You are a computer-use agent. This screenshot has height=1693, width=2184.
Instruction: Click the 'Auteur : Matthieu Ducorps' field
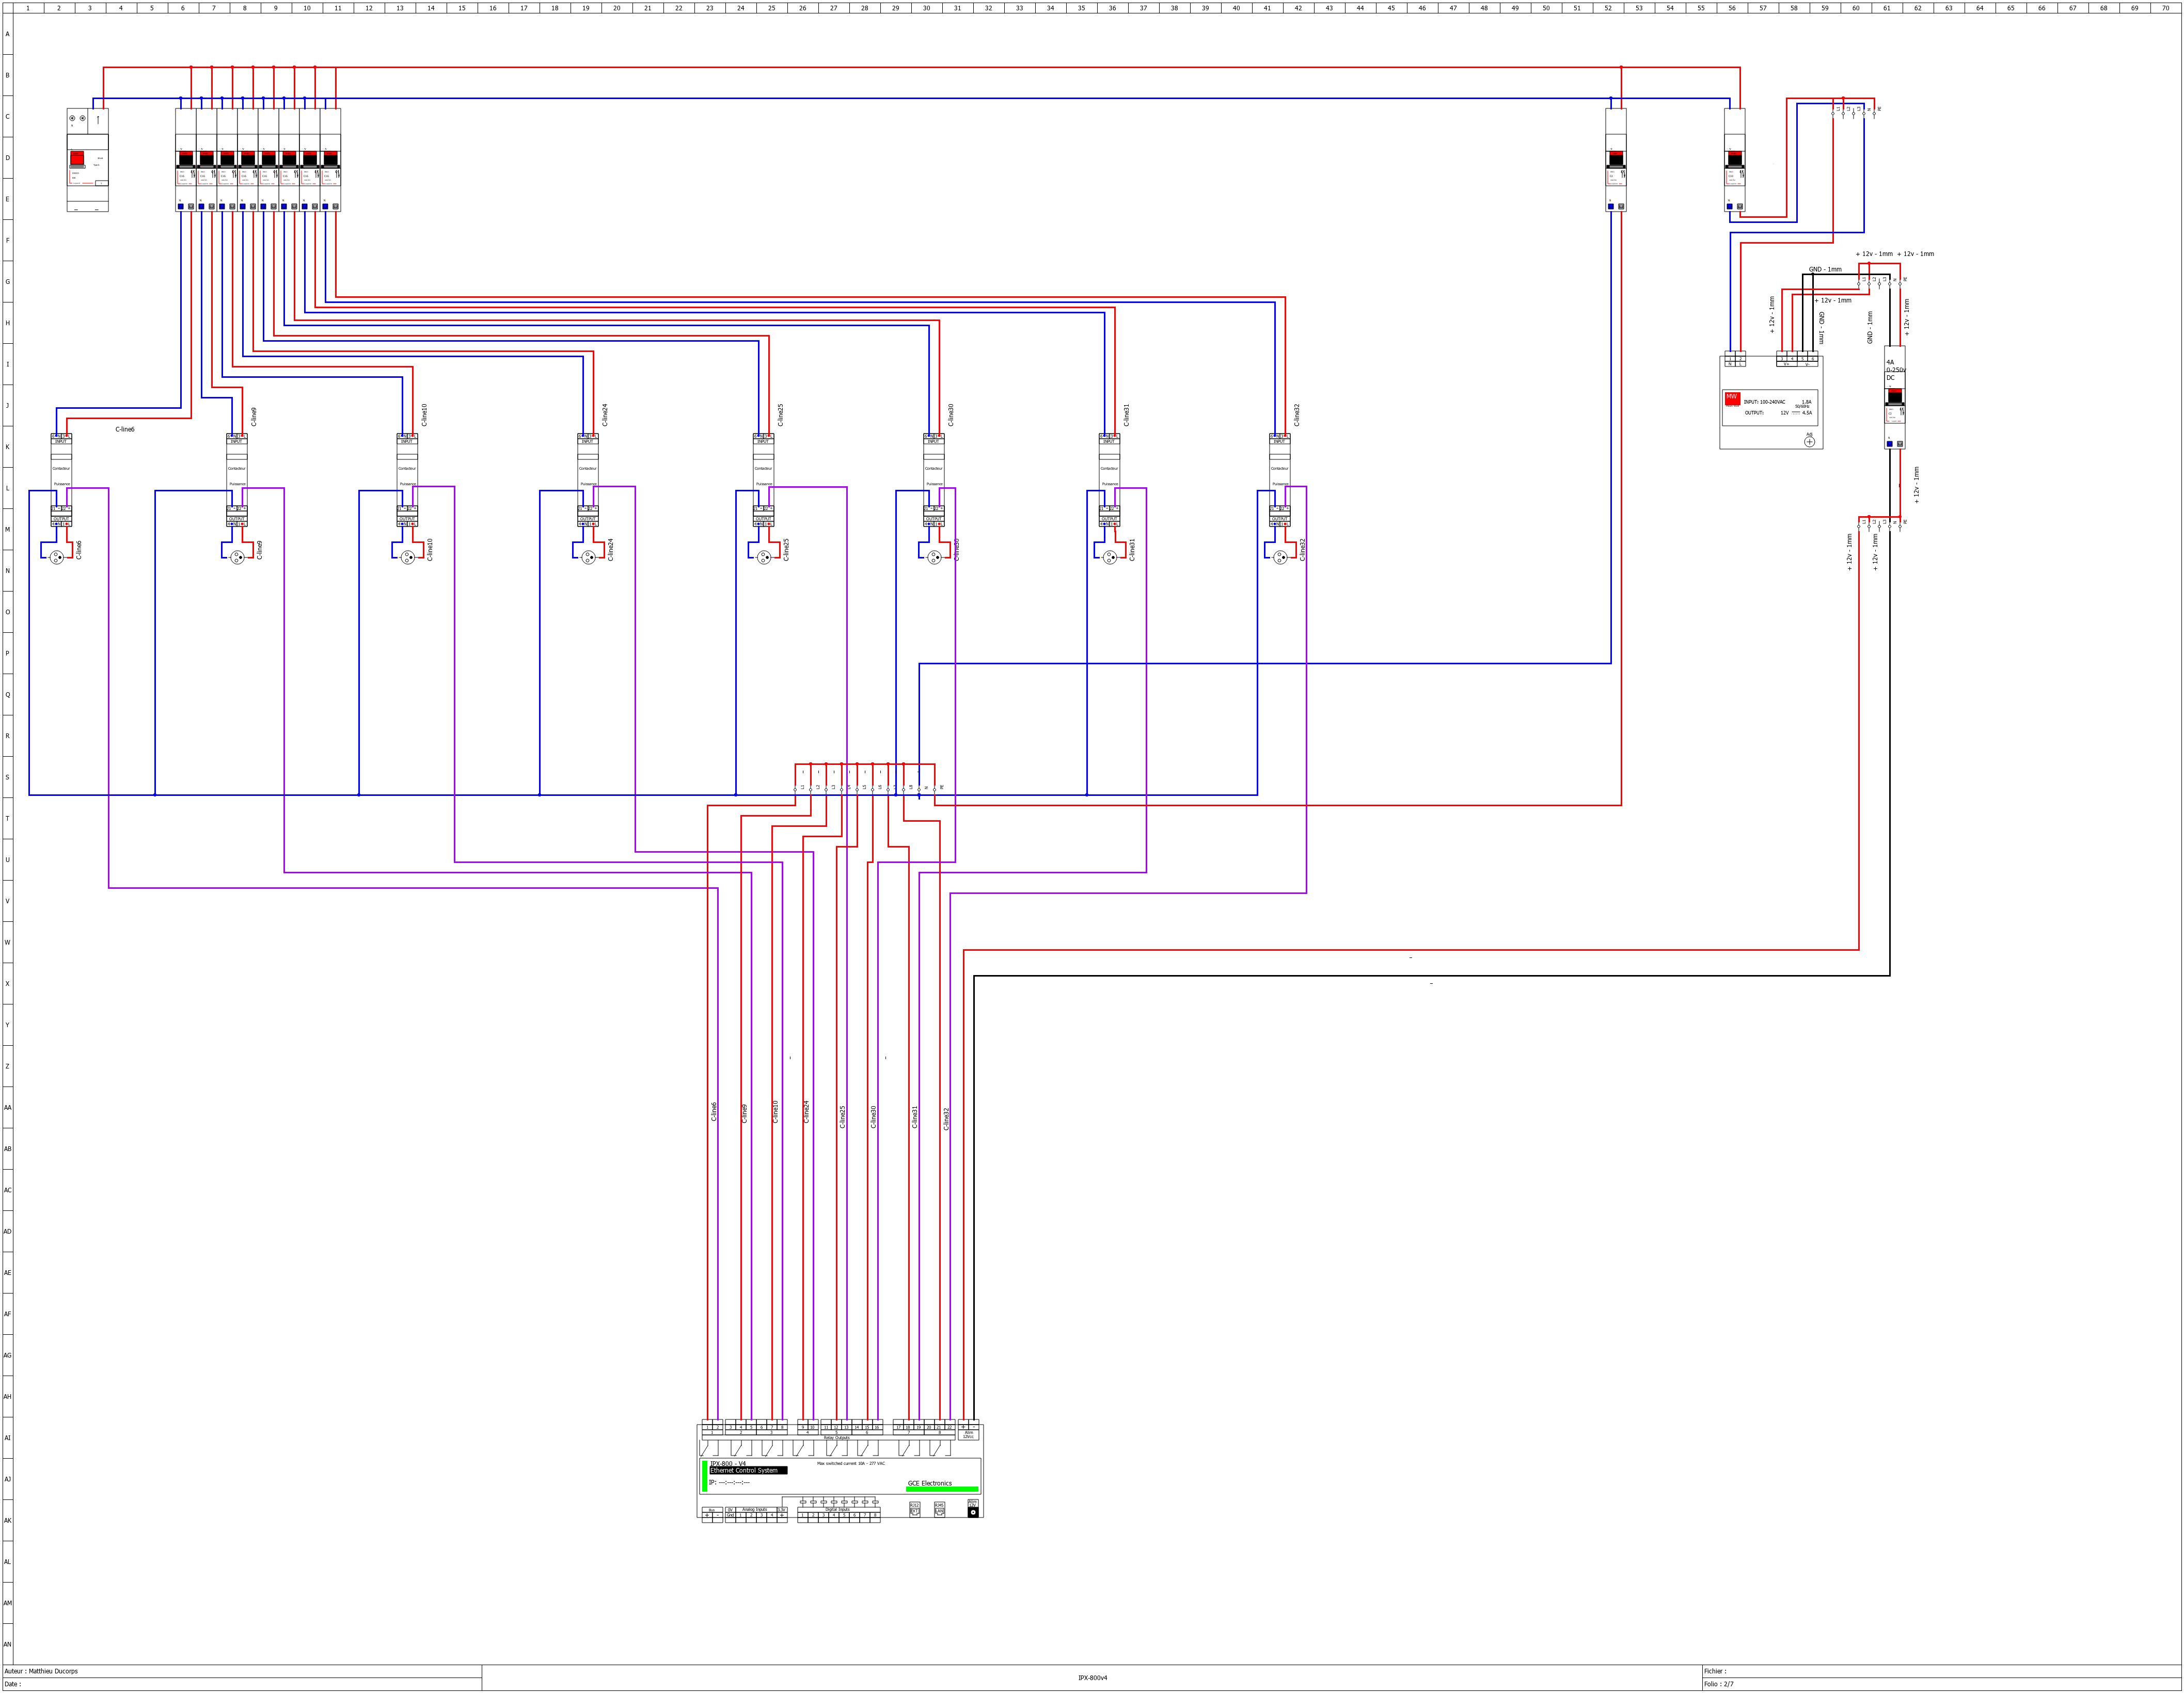(41, 1671)
